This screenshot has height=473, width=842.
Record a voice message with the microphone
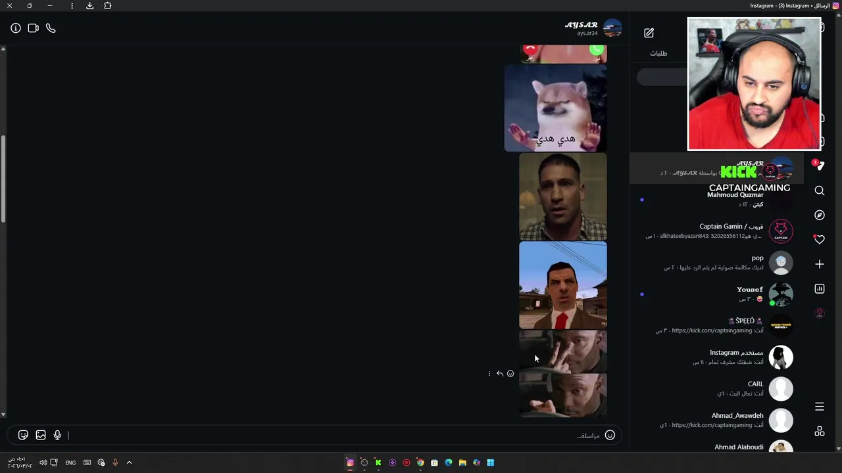coord(58,435)
